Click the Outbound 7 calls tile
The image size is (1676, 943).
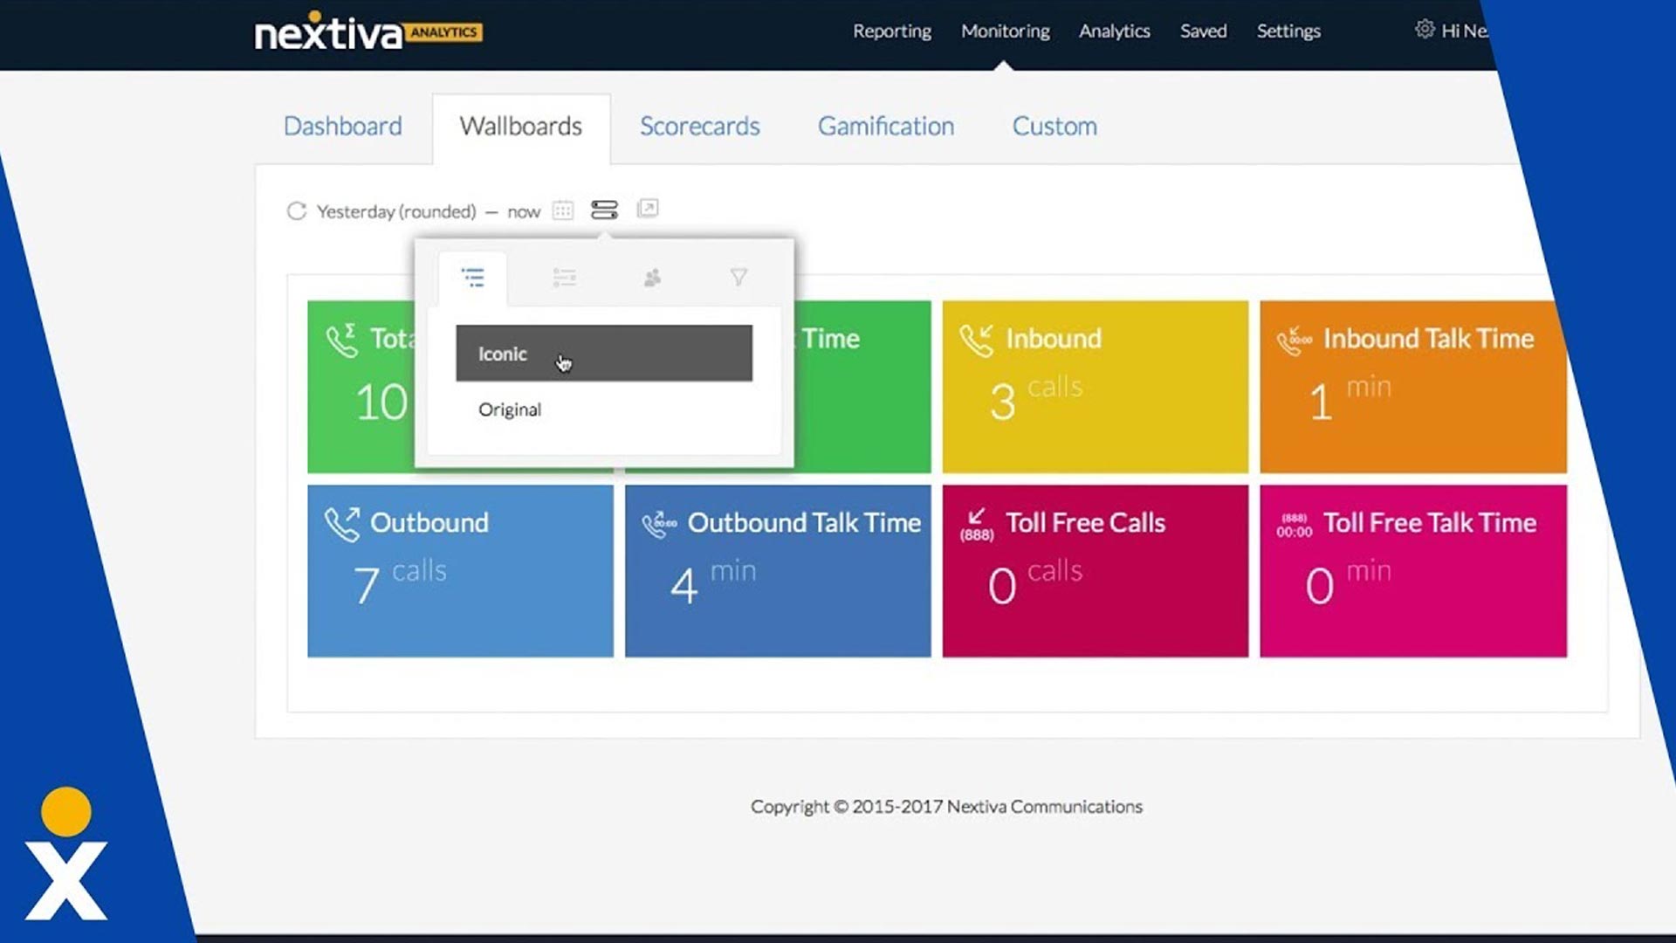(x=460, y=571)
